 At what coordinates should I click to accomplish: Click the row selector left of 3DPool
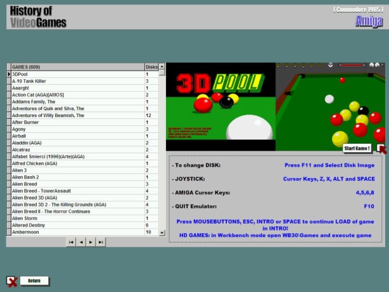coord(9,74)
